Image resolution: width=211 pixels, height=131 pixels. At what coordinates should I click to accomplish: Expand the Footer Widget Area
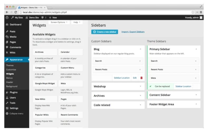[x=196, y=104]
